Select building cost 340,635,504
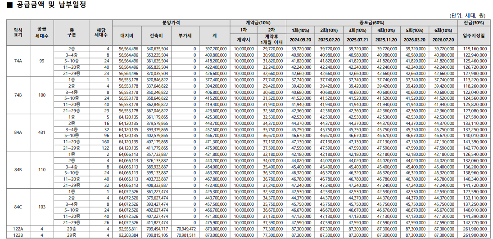Viewport: 493px width, 239px height. pyautogui.click(x=157, y=49)
